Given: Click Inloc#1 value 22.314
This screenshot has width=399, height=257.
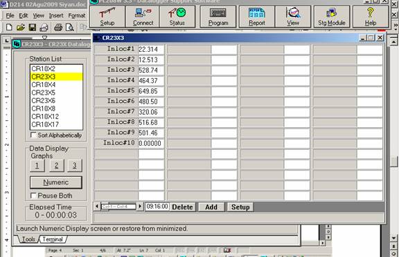Looking at the screenshot, I should click(x=151, y=50).
